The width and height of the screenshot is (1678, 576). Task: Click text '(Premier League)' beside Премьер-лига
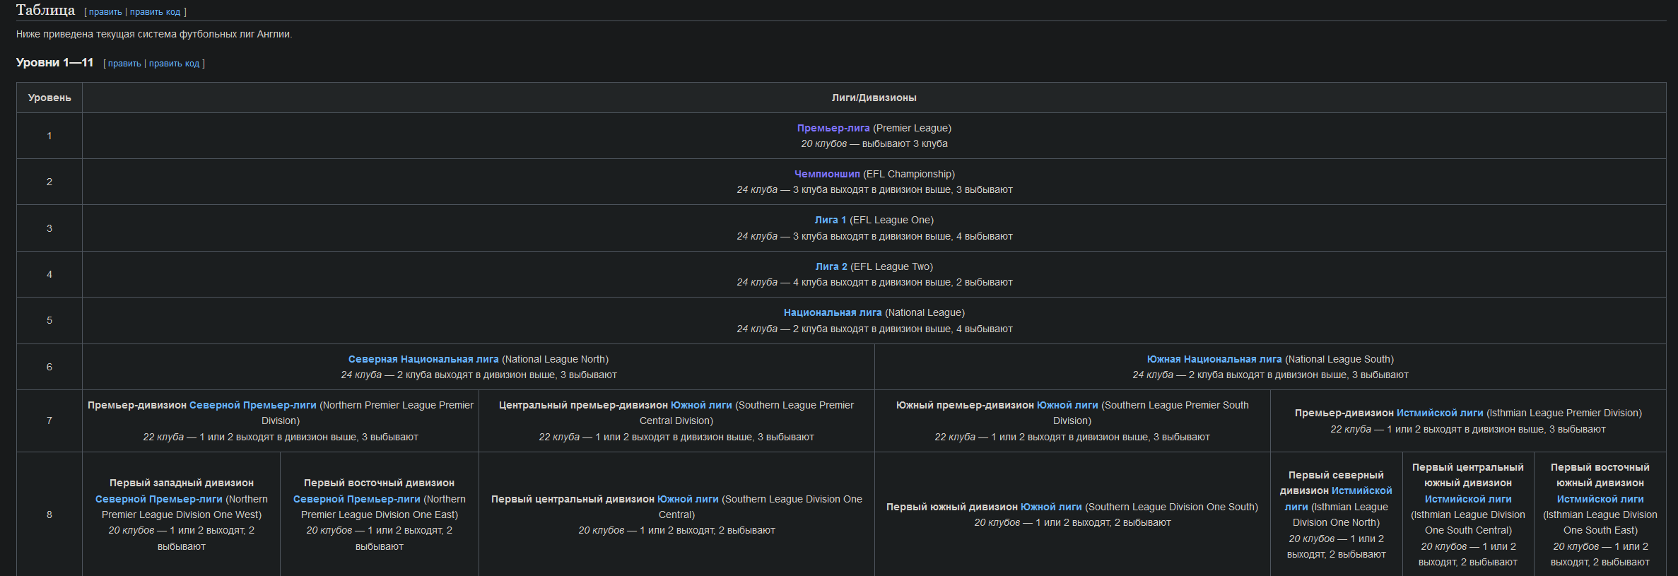click(x=912, y=128)
